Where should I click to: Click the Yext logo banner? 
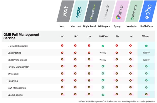click(65, 11)
